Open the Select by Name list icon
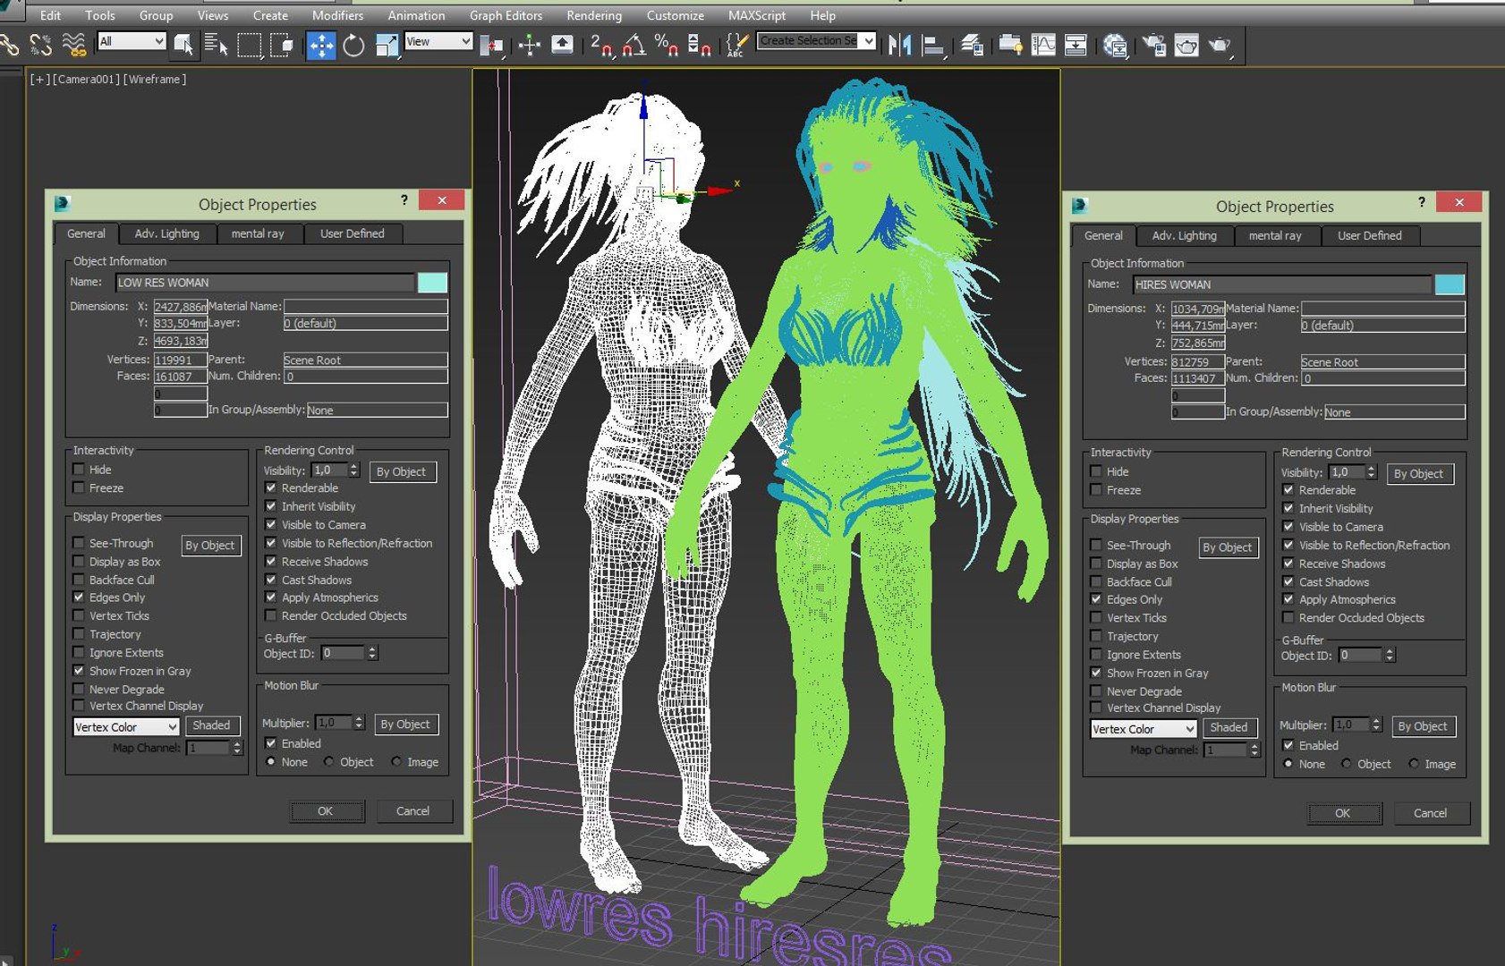This screenshot has height=966, width=1505. click(x=216, y=45)
